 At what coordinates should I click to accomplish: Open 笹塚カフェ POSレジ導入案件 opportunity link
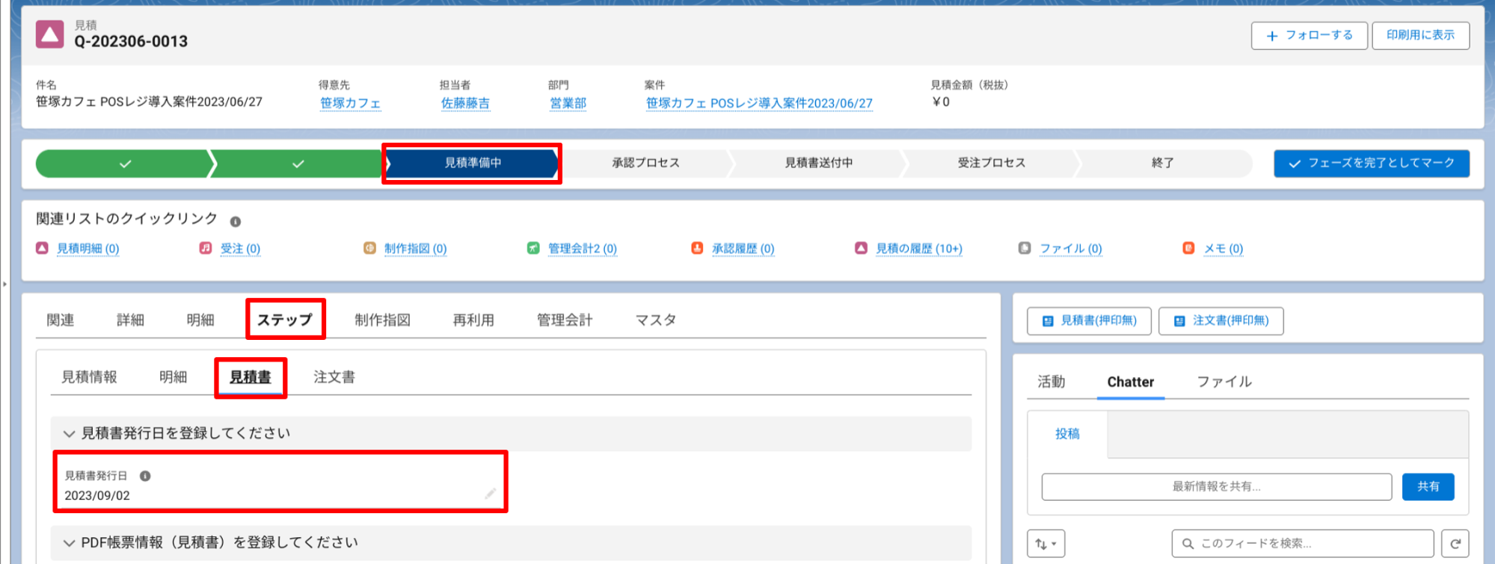tap(759, 103)
